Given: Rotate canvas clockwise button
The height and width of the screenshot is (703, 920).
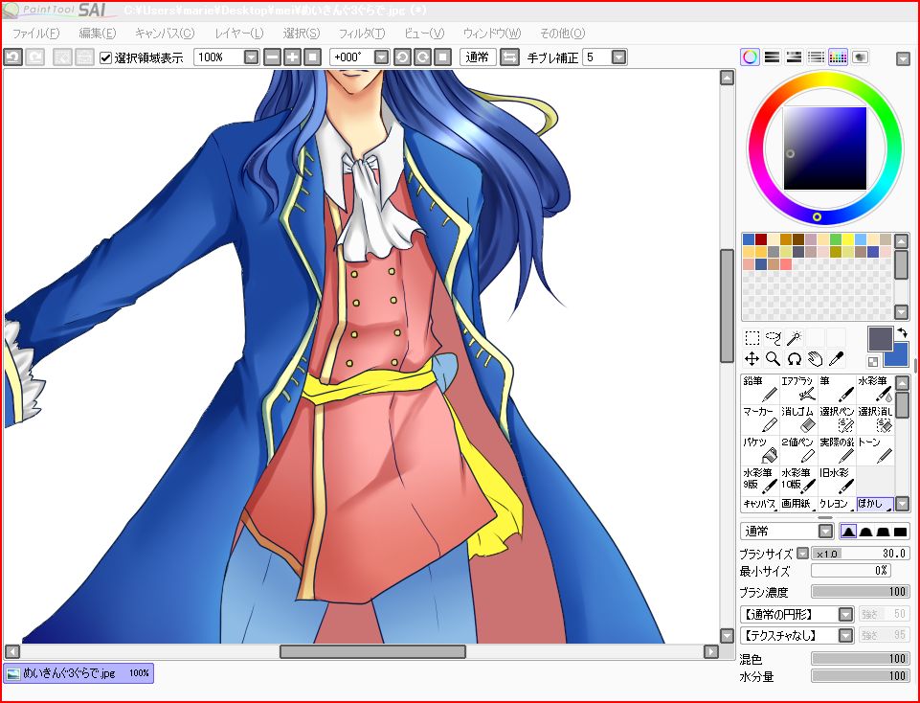Looking at the screenshot, I should click(x=422, y=57).
